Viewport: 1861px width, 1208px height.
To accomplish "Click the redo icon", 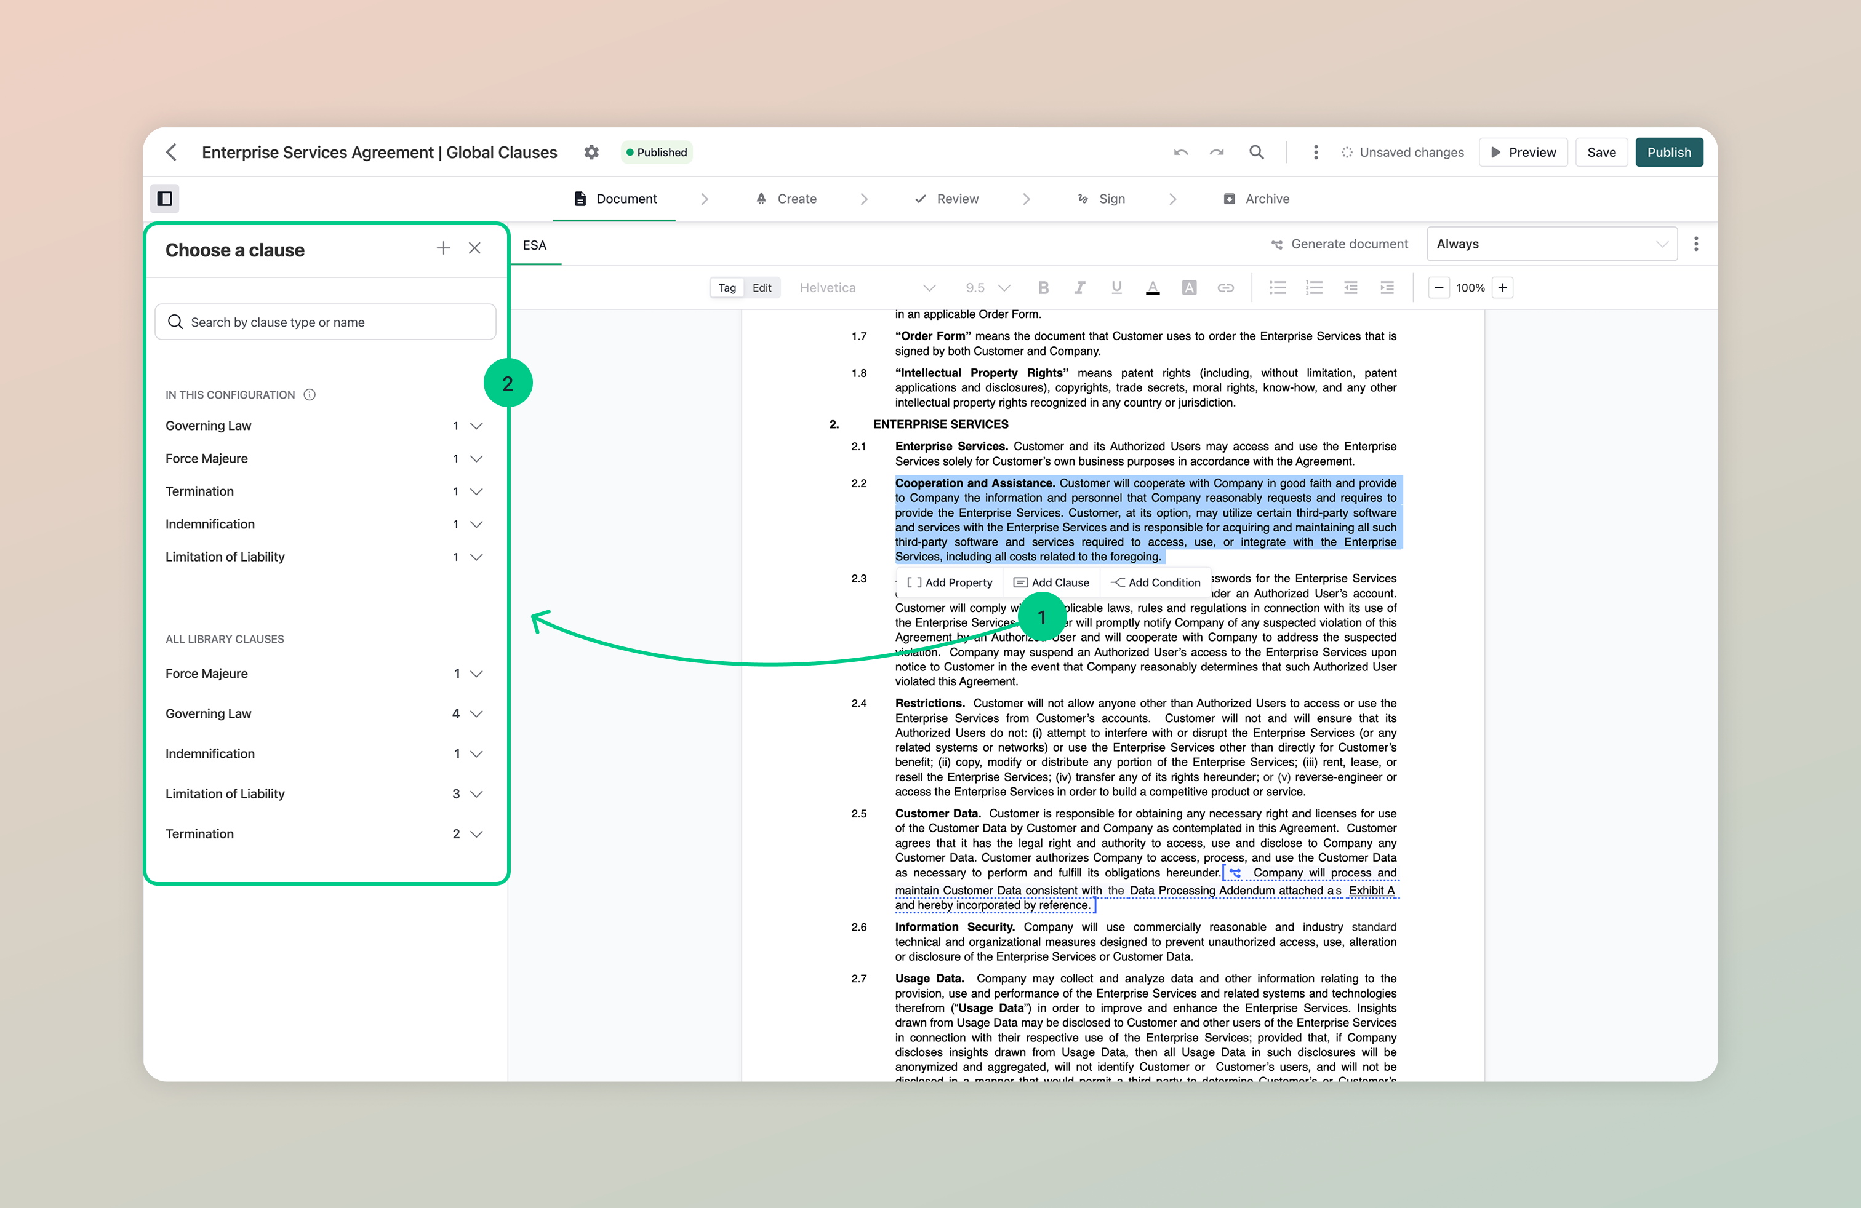I will point(1217,153).
